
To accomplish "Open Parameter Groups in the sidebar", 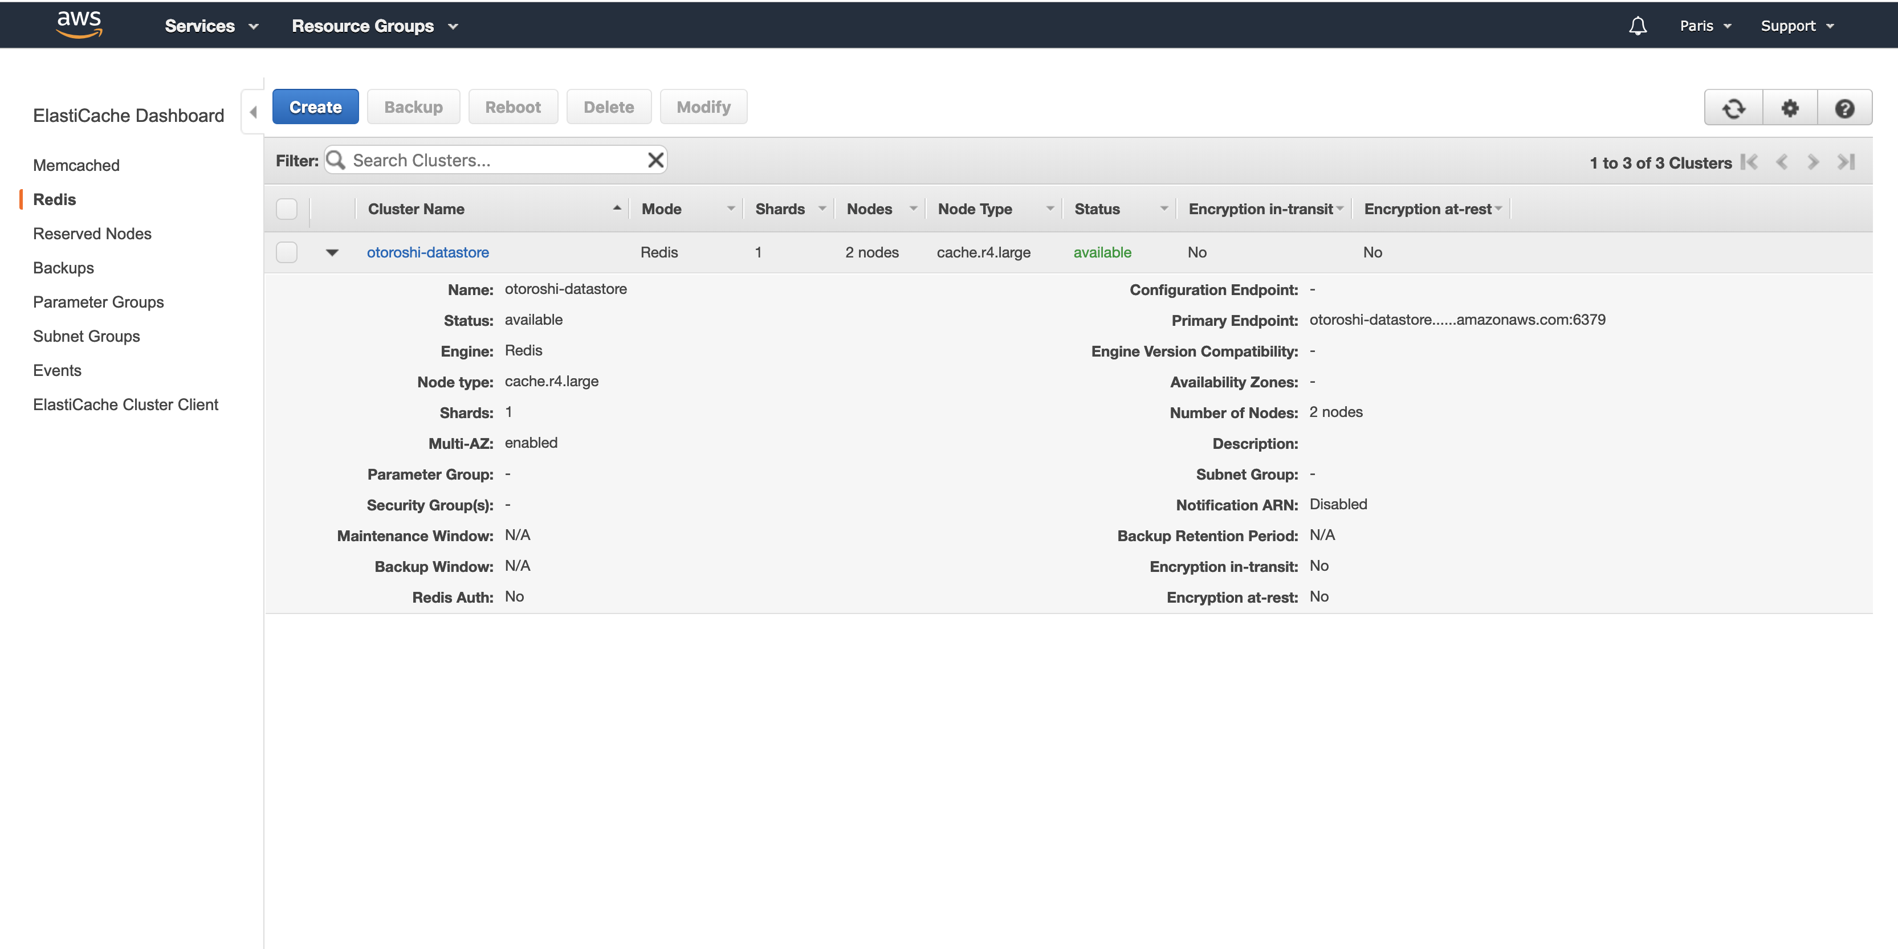I will pos(98,302).
